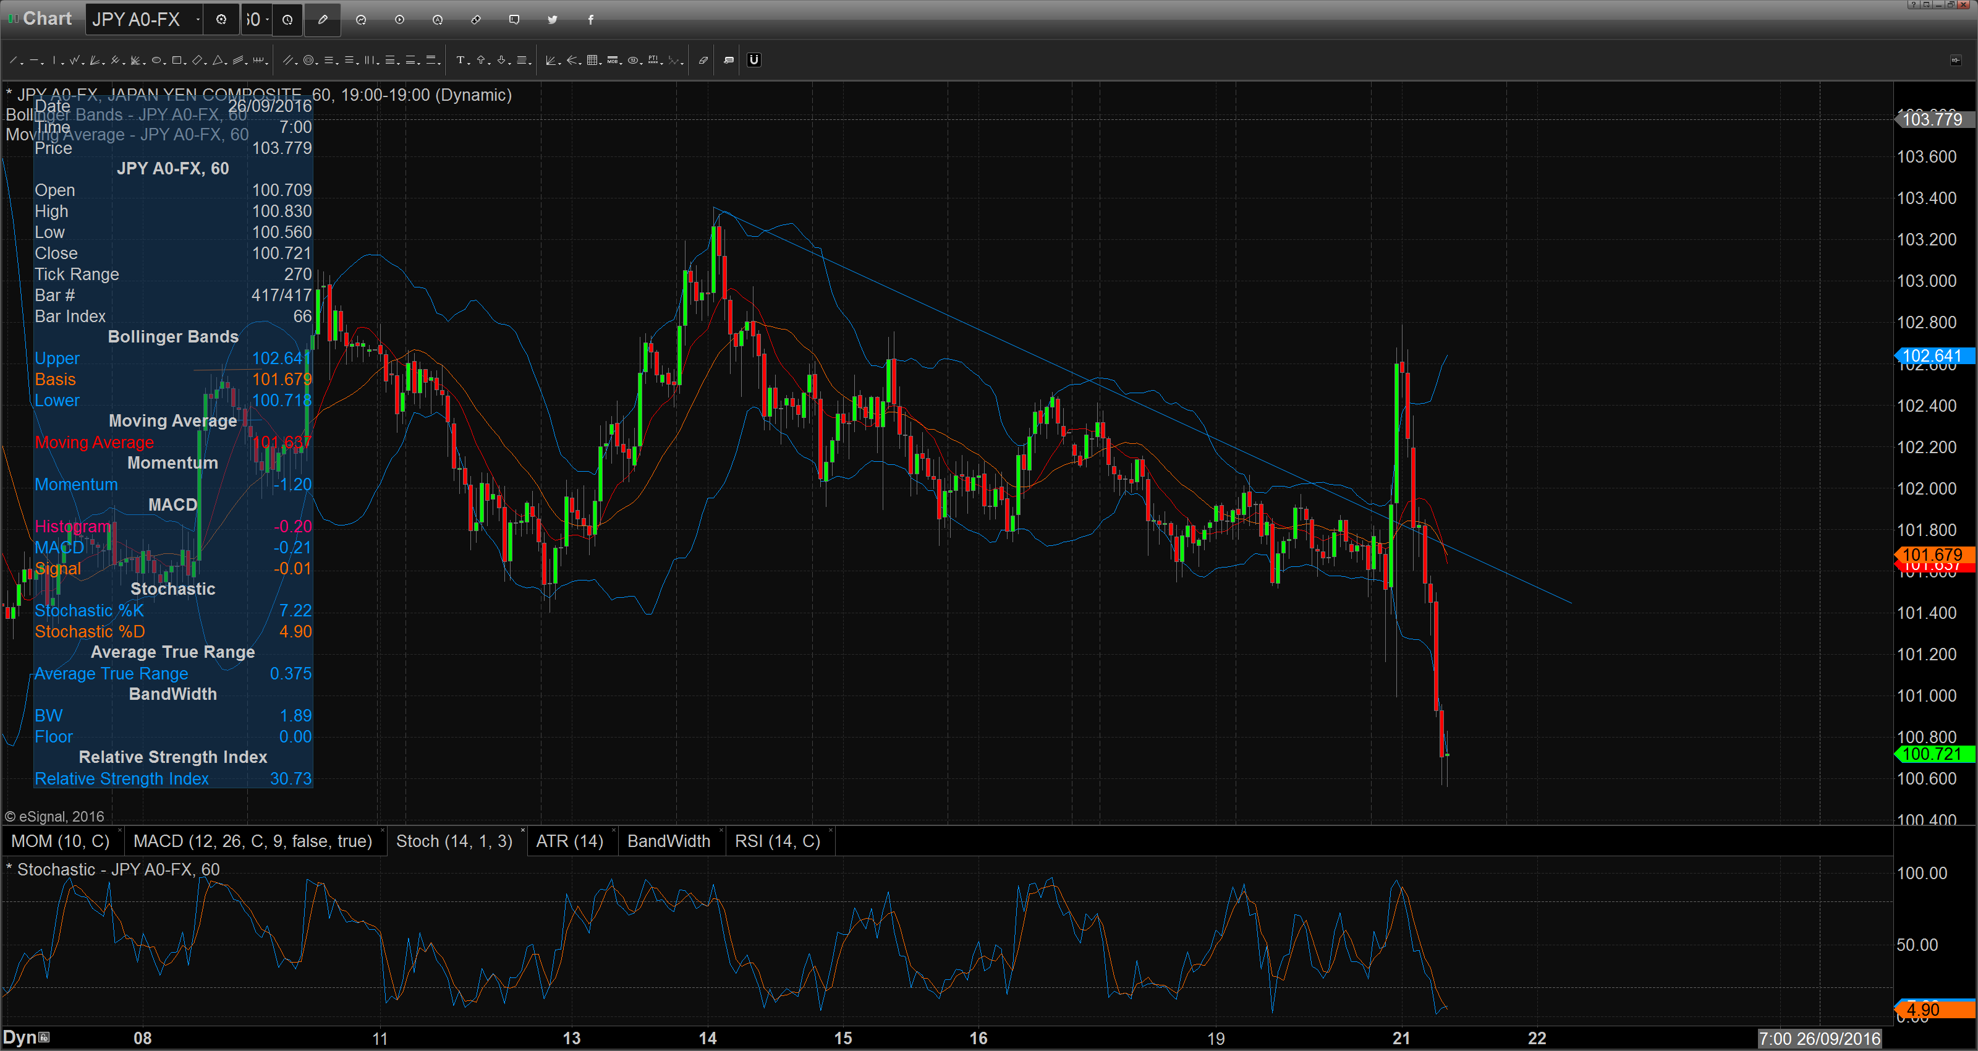The width and height of the screenshot is (1978, 1051).
Task: Toggle the magnet snap U button
Action: pyautogui.click(x=754, y=60)
